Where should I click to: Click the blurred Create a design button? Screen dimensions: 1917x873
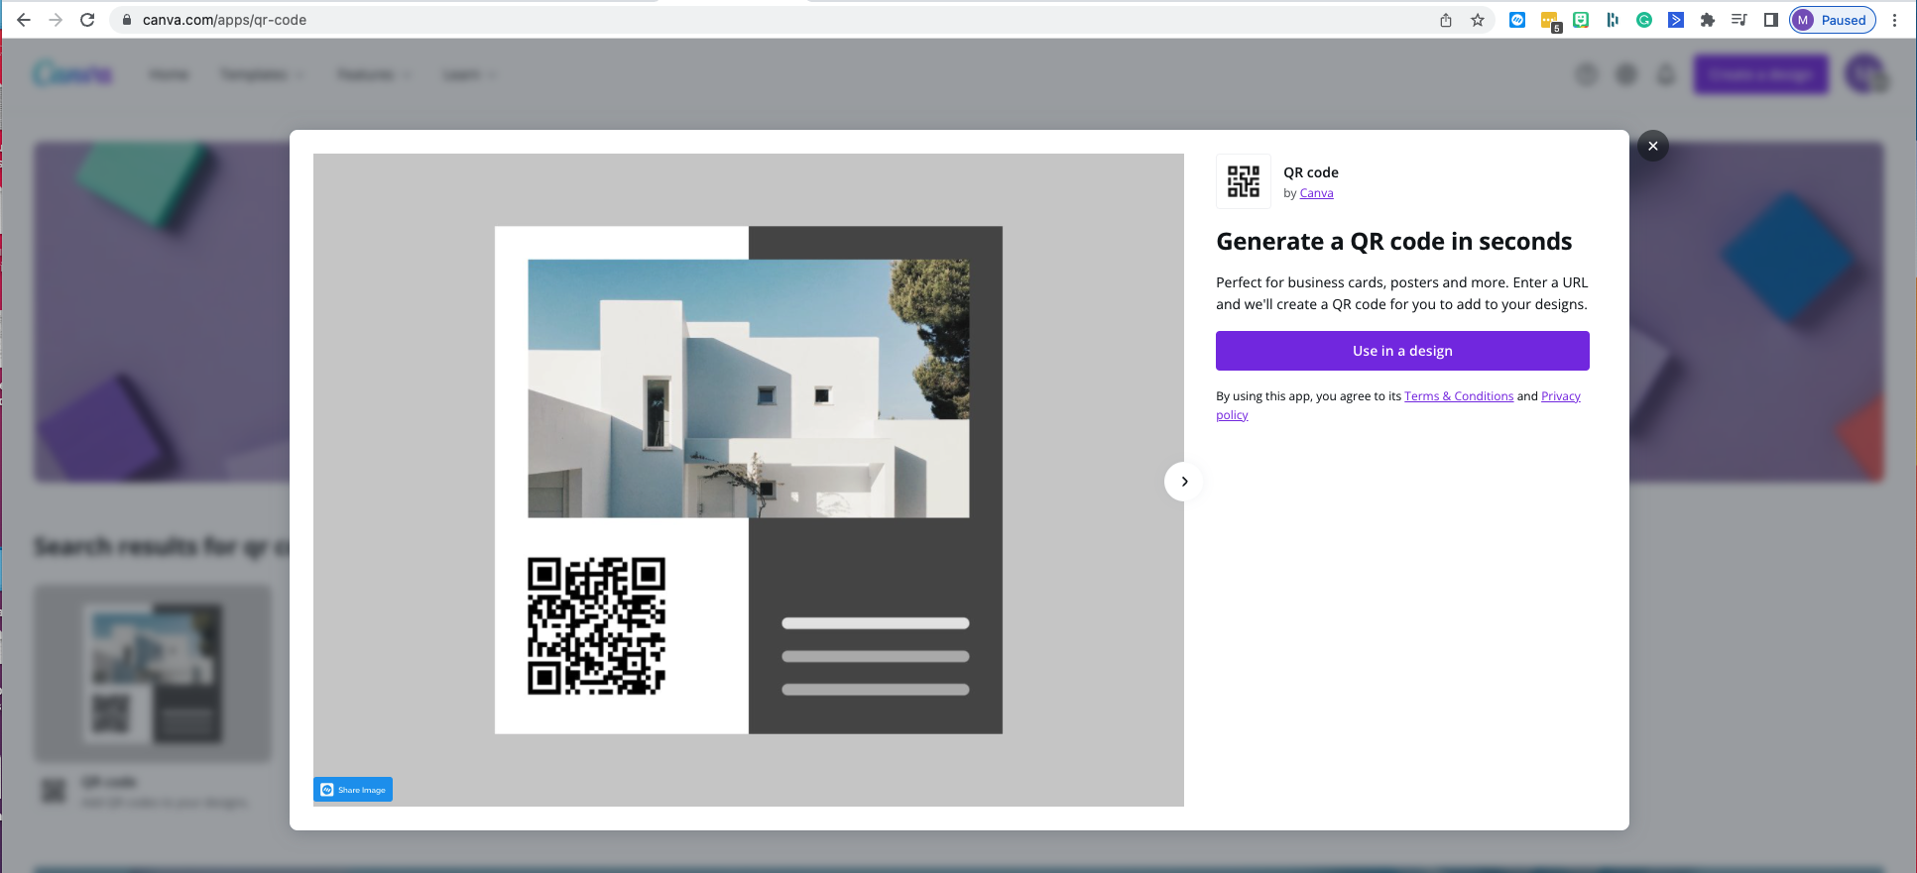click(x=1760, y=74)
